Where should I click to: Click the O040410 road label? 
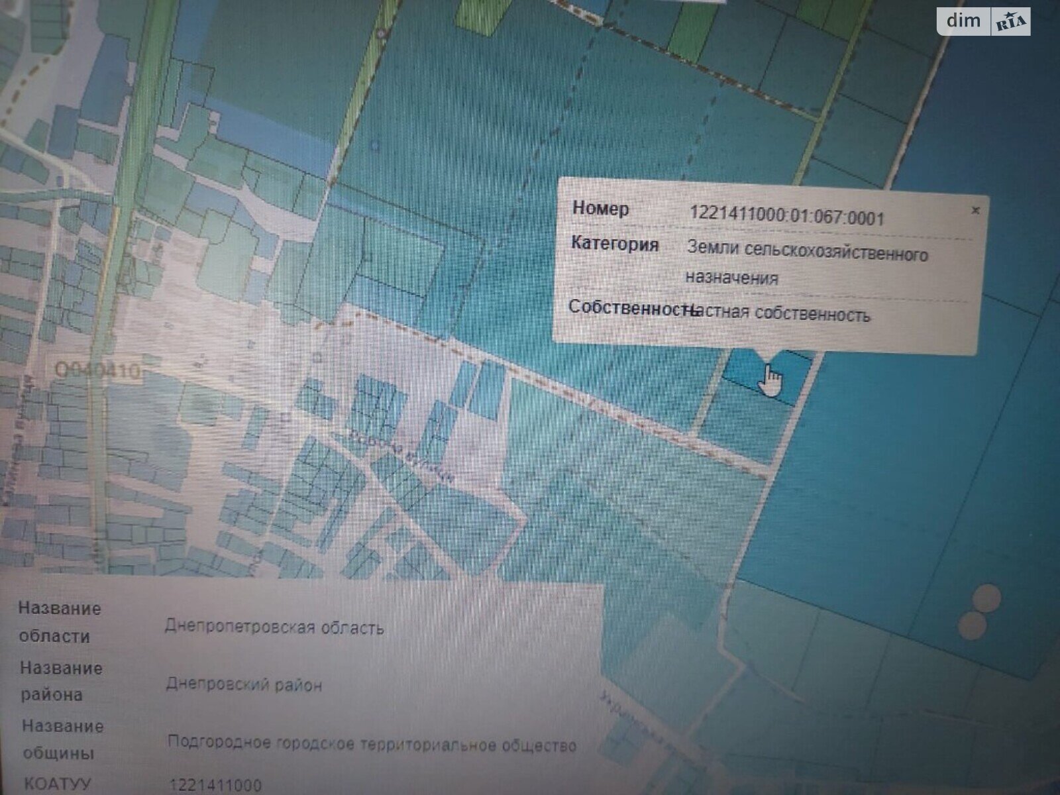[x=97, y=370]
